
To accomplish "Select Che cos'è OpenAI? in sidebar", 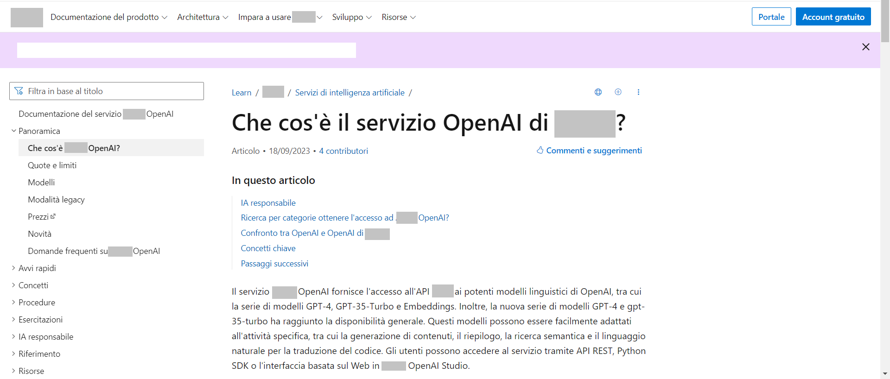I will pyautogui.click(x=111, y=148).
